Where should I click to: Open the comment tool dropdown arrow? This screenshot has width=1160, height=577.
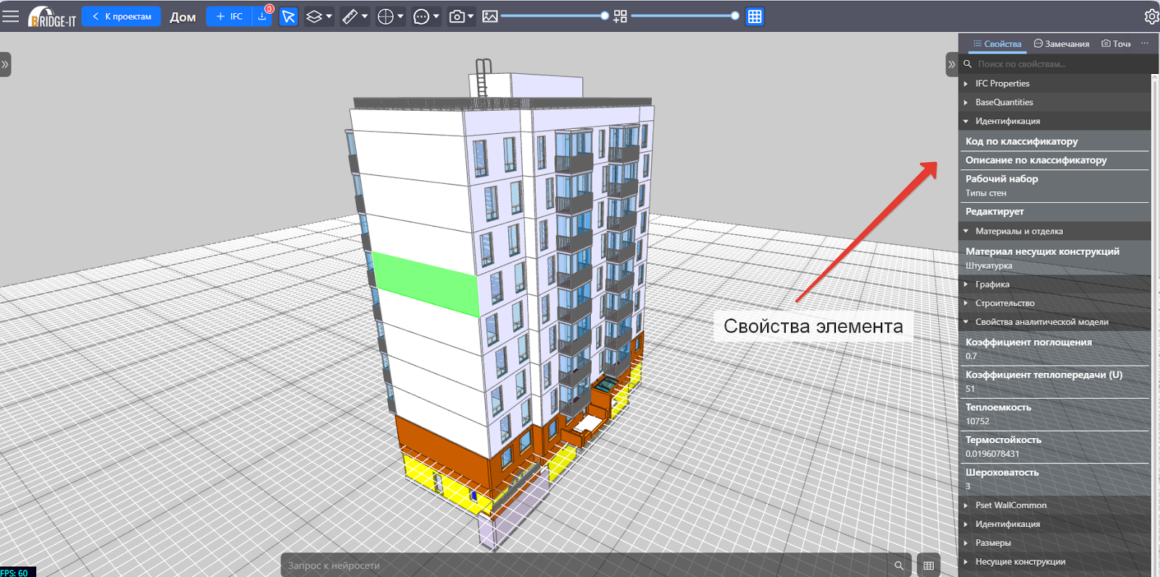pyautogui.click(x=436, y=16)
